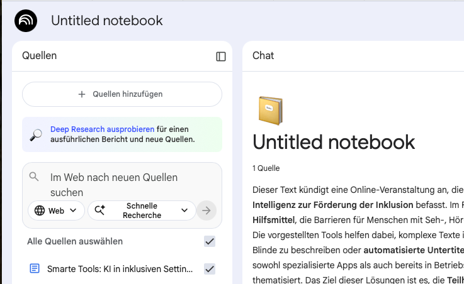Open the Deep Research ausprobieren link
This screenshot has height=284, width=464.
102,129
